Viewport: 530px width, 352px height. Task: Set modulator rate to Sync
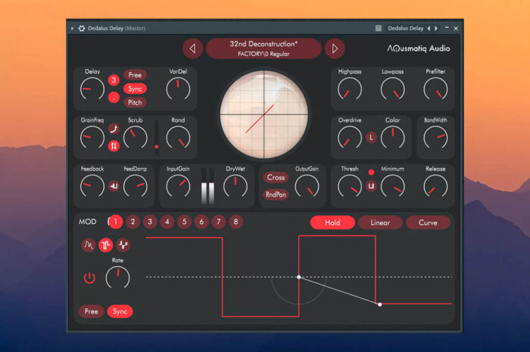tap(120, 311)
